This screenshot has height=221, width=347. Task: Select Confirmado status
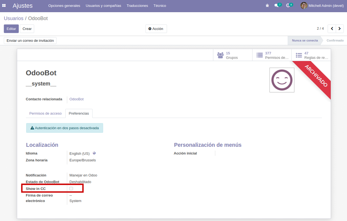tap(335, 41)
